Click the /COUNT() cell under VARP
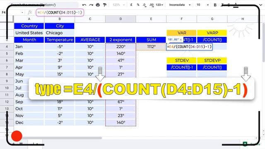The height and width of the screenshot is (149, 265). [212, 40]
